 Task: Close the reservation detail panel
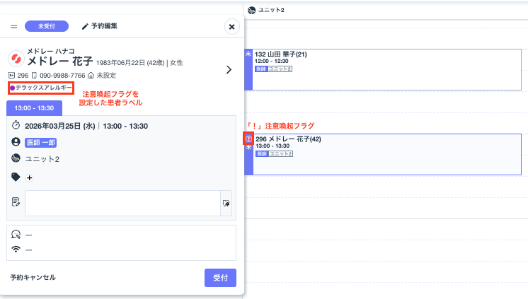point(231,26)
